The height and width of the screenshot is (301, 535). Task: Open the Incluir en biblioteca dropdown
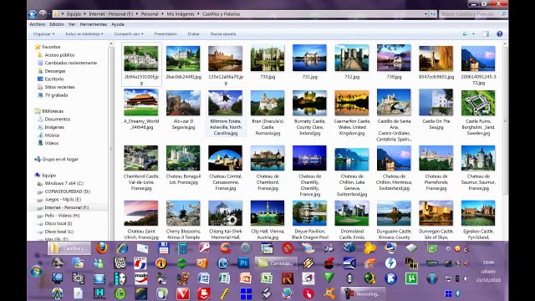[84, 33]
